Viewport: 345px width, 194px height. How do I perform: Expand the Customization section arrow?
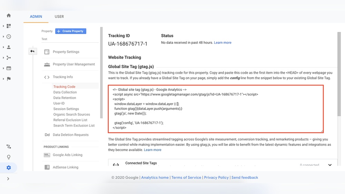coord(3,26)
